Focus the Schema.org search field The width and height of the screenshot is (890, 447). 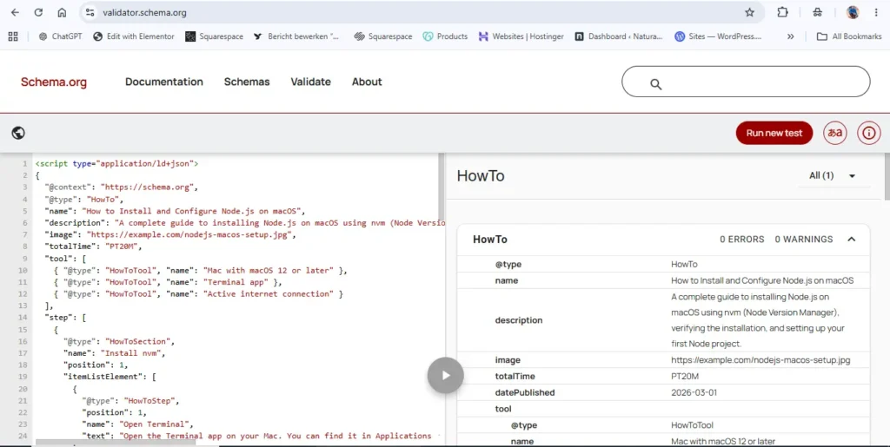point(746,82)
